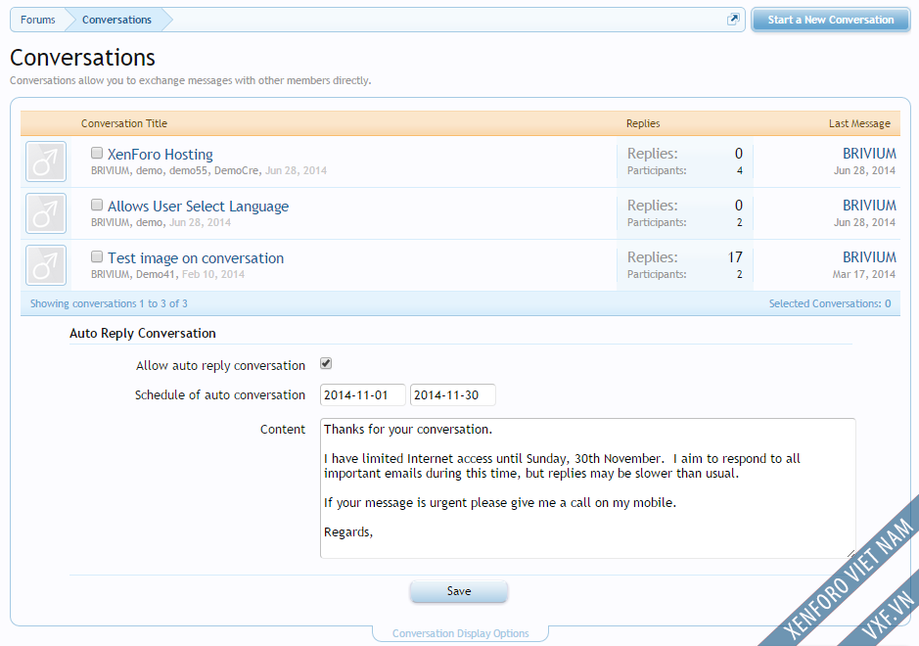The height and width of the screenshot is (646, 919).
Task: Open BRIVIUM last poster link in XenForo Hosting row
Action: tap(869, 154)
